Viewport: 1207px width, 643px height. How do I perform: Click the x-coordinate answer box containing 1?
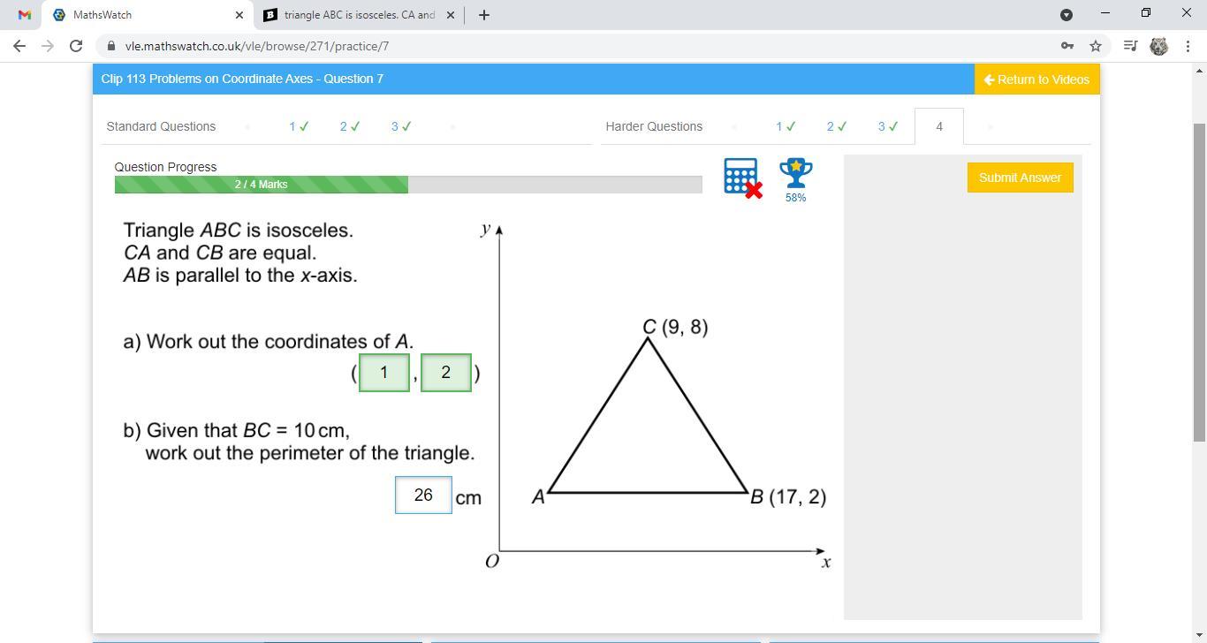pyautogui.click(x=383, y=373)
